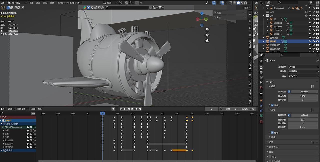Expand the 变换 panel in viewport
The width and height of the screenshot is (320, 162).
pyautogui.click(x=230, y=12)
